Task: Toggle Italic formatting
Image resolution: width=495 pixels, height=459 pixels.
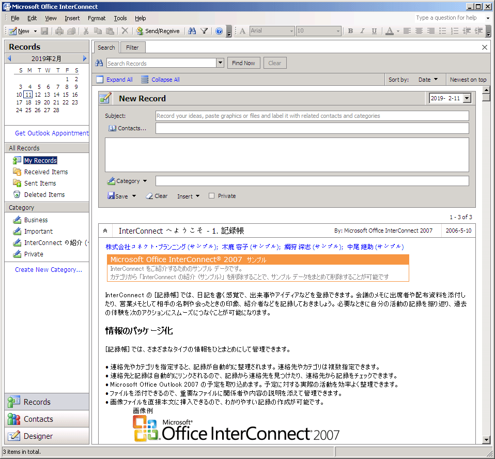Action: [x=362, y=31]
